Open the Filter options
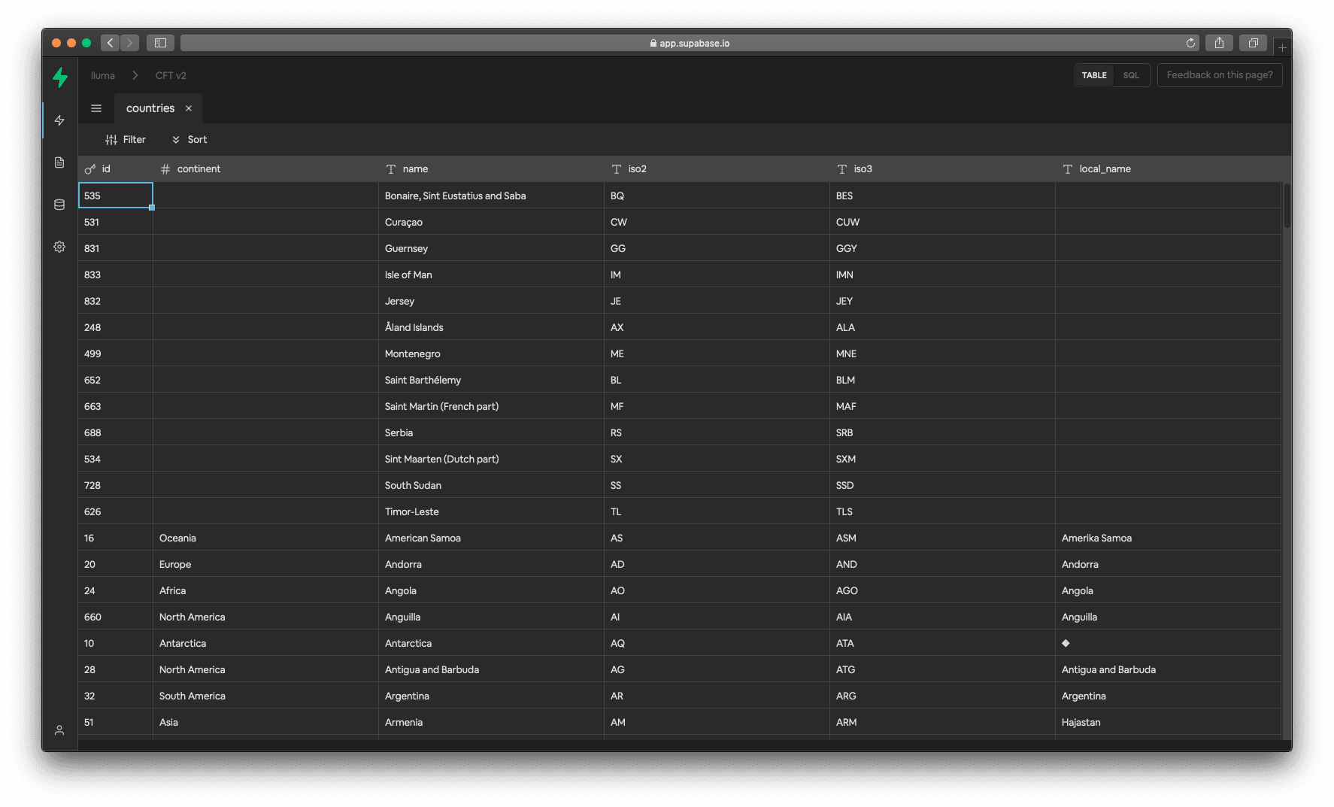The image size is (1334, 807). [x=126, y=140]
